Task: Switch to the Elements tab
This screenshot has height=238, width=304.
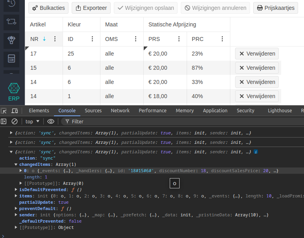Action: click(x=39, y=111)
